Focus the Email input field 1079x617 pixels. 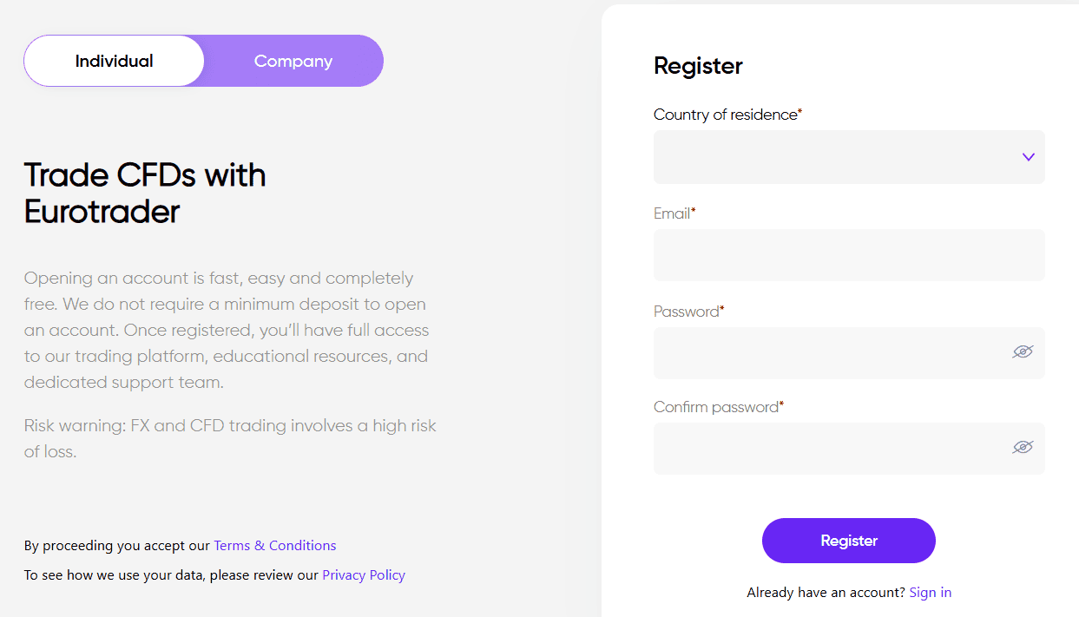[848, 255]
